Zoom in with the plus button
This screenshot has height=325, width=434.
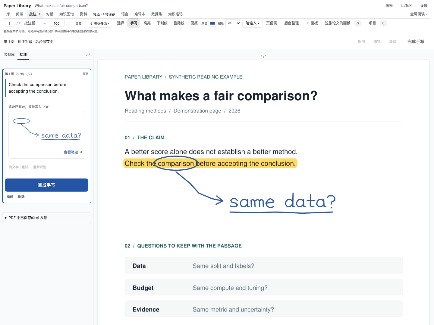tap(69, 23)
